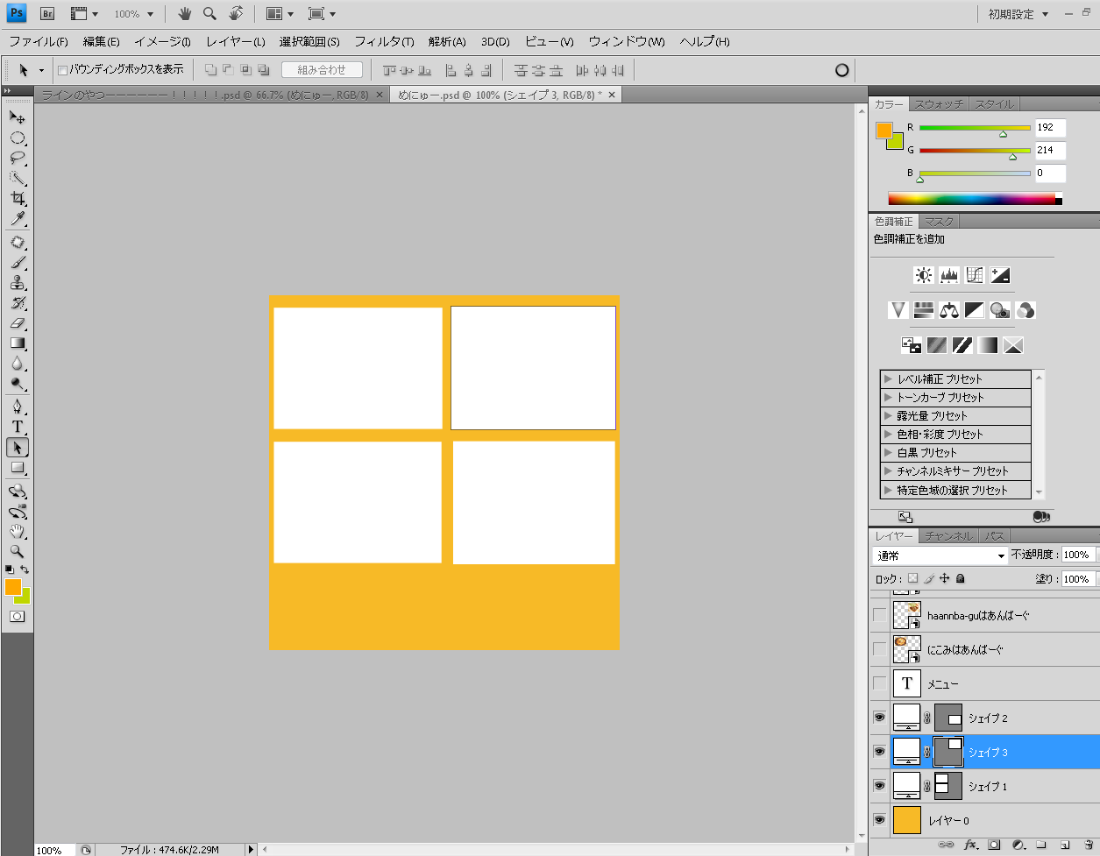Select the Move tool in toolbox
The height and width of the screenshot is (856, 1100).
point(18,117)
